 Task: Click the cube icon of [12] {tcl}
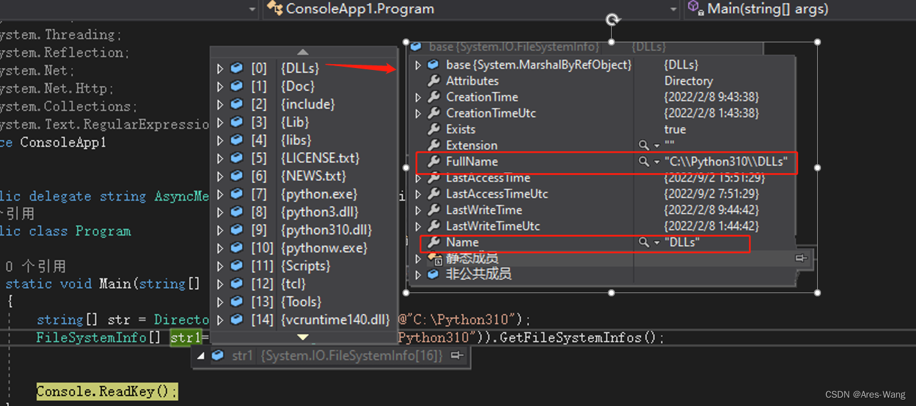click(x=237, y=283)
